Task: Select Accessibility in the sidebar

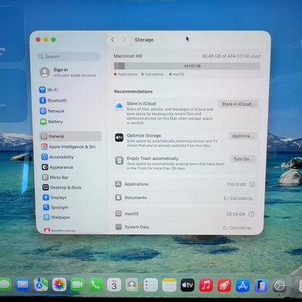Action: coord(57,157)
